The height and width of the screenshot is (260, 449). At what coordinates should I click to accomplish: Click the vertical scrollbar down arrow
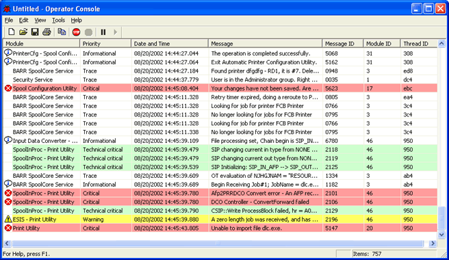(441, 235)
